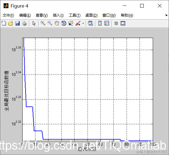
Task: Open the Brush tool color dropdown arrow
Action: point(83,23)
